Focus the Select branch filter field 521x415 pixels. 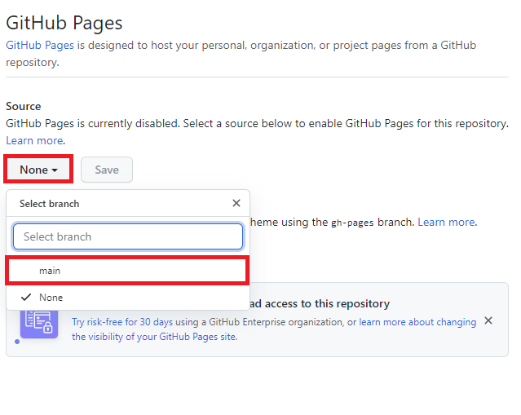(128, 236)
